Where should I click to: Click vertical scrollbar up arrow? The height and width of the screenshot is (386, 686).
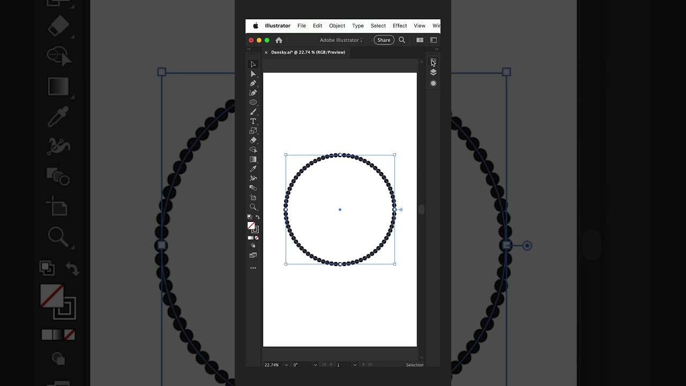[x=421, y=62]
